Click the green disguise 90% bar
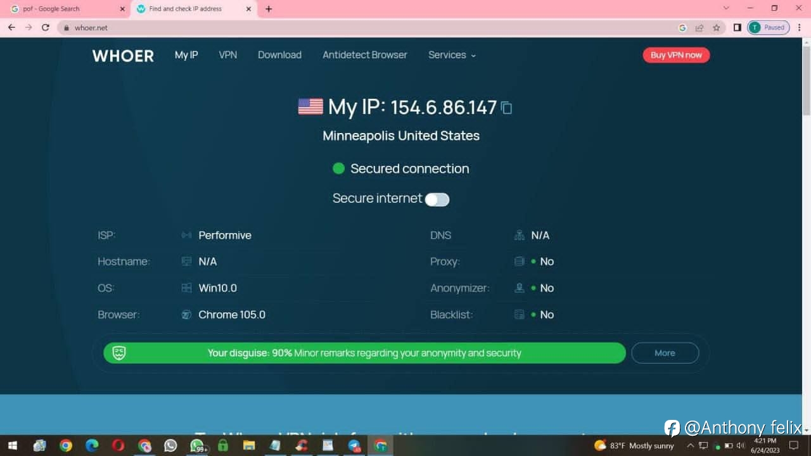Screen dimensions: 811x456 (x=364, y=353)
